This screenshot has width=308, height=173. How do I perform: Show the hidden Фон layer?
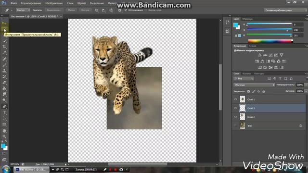[235, 125]
